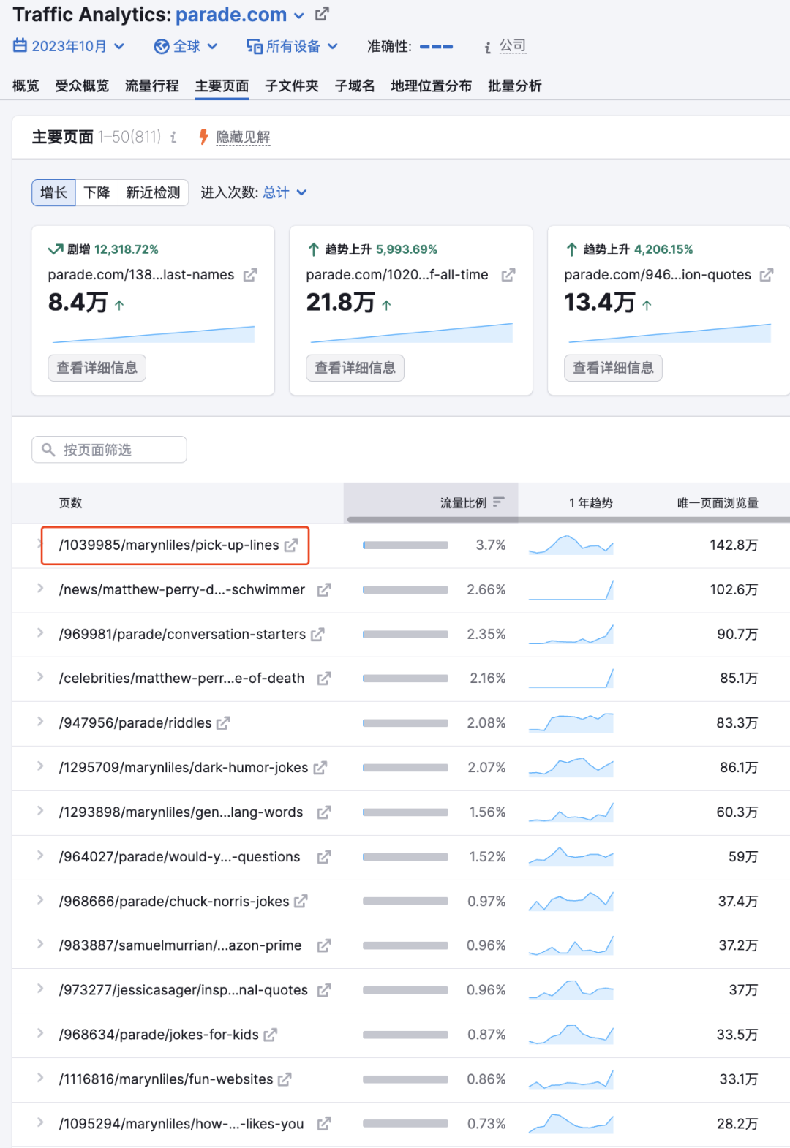
Task: Click the horizontal scrollbar under table headers
Action: [x=568, y=520]
